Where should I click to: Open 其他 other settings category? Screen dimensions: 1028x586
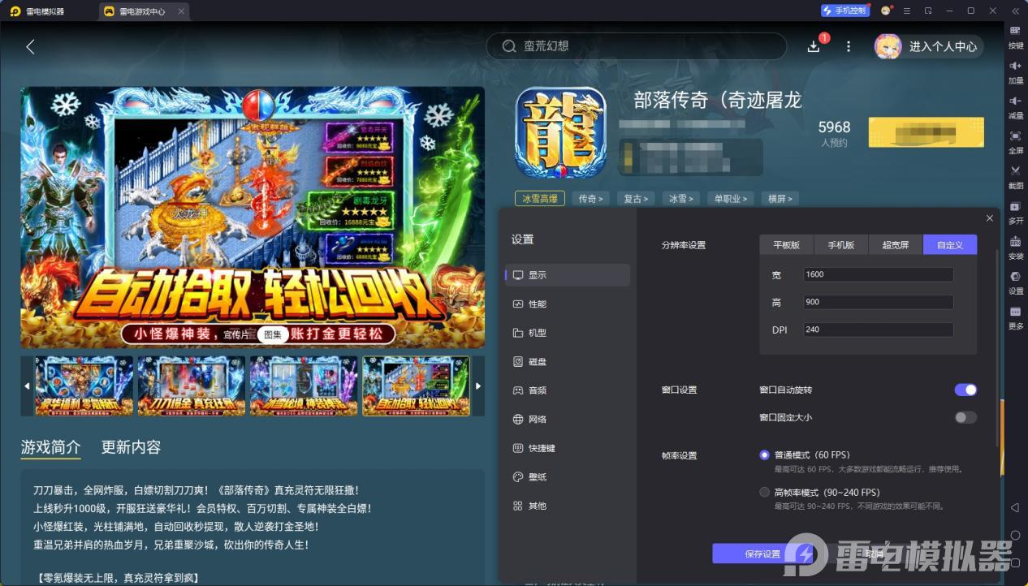[x=568, y=506]
